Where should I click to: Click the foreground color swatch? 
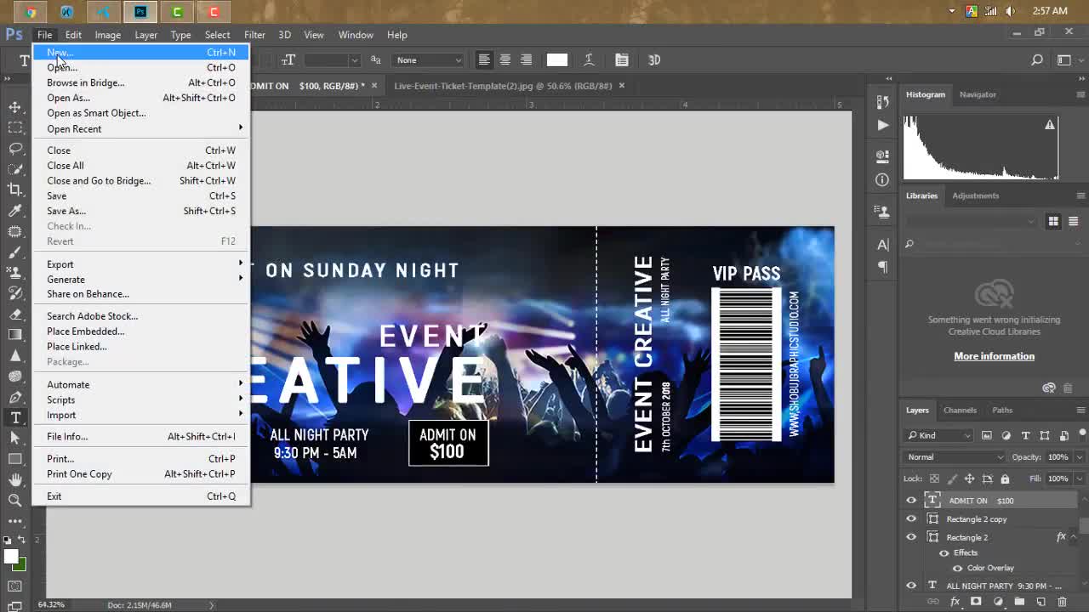(10, 557)
